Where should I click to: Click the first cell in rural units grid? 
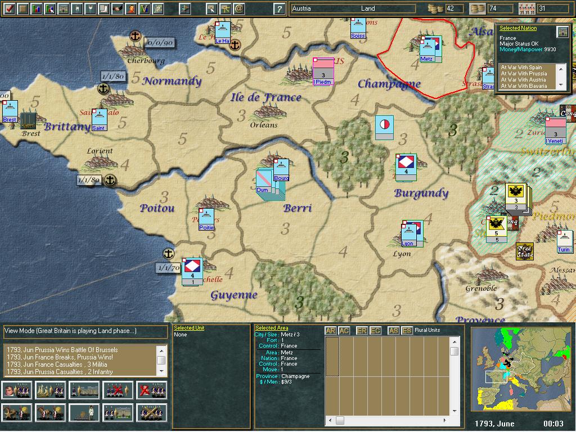[x=332, y=356]
